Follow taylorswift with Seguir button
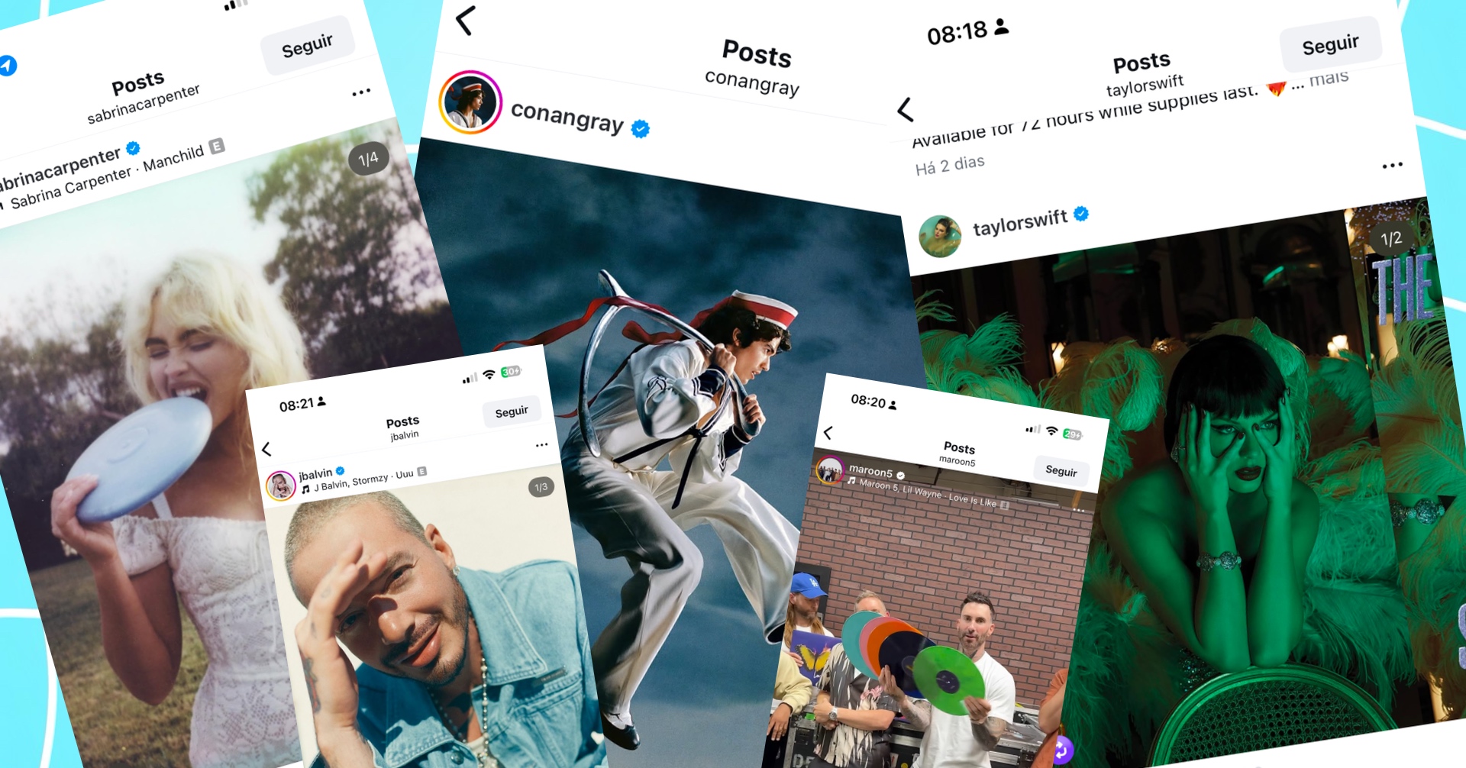The height and width of the screenshot is (768, 1466). pyautogui.click(x=1331, y=45)
